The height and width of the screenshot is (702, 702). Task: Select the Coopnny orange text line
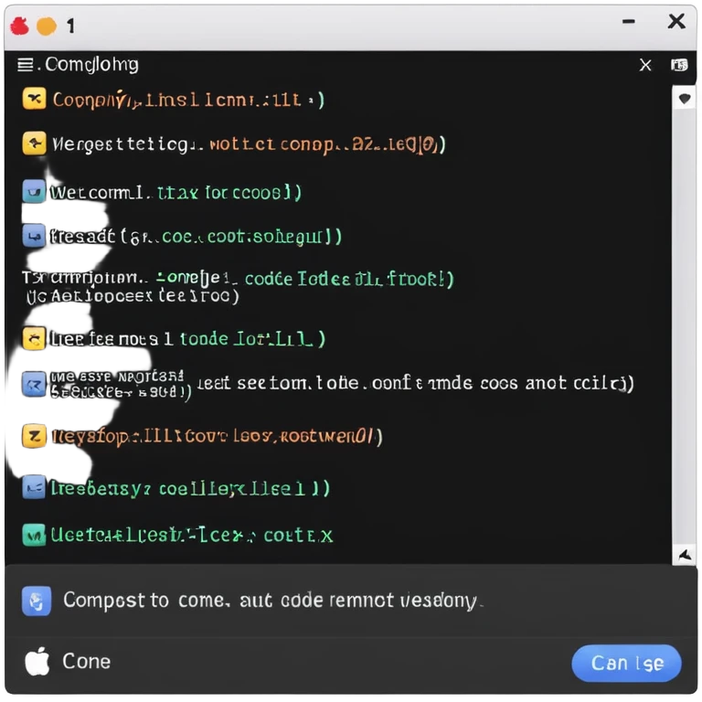(188, 100)
